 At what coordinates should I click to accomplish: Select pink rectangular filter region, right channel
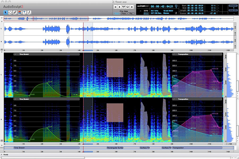(115, 113)
